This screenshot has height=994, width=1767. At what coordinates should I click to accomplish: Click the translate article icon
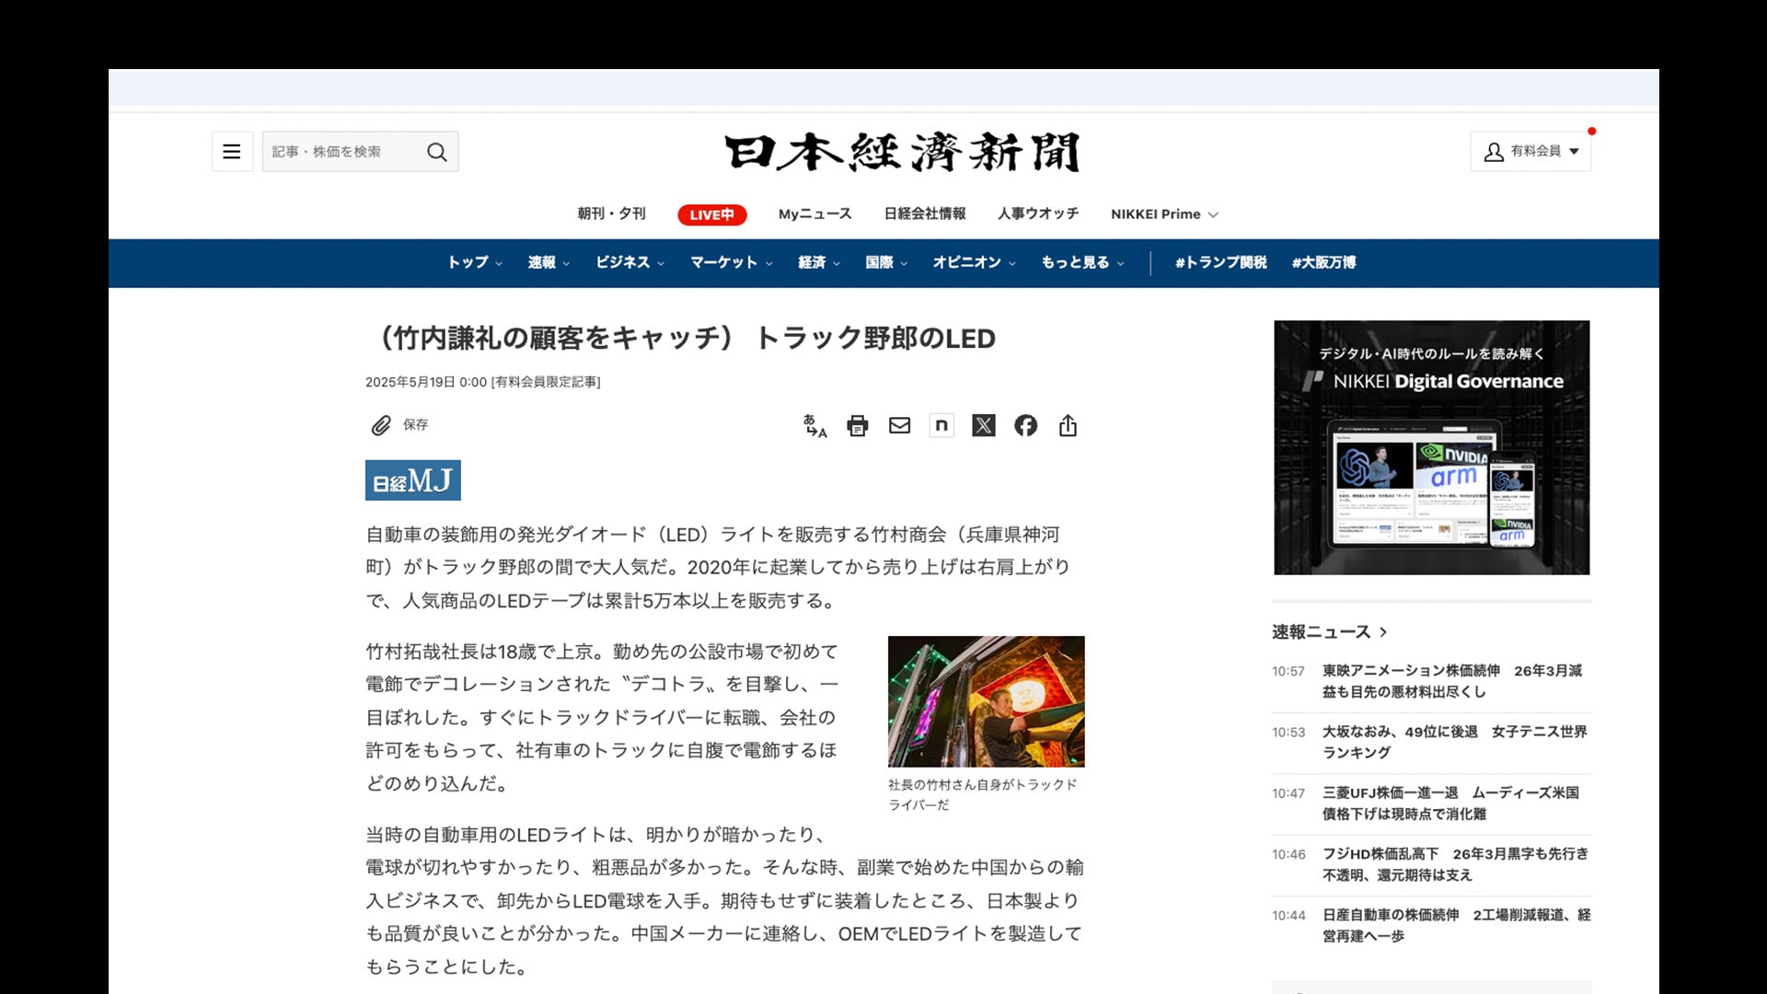coord(814,425)
